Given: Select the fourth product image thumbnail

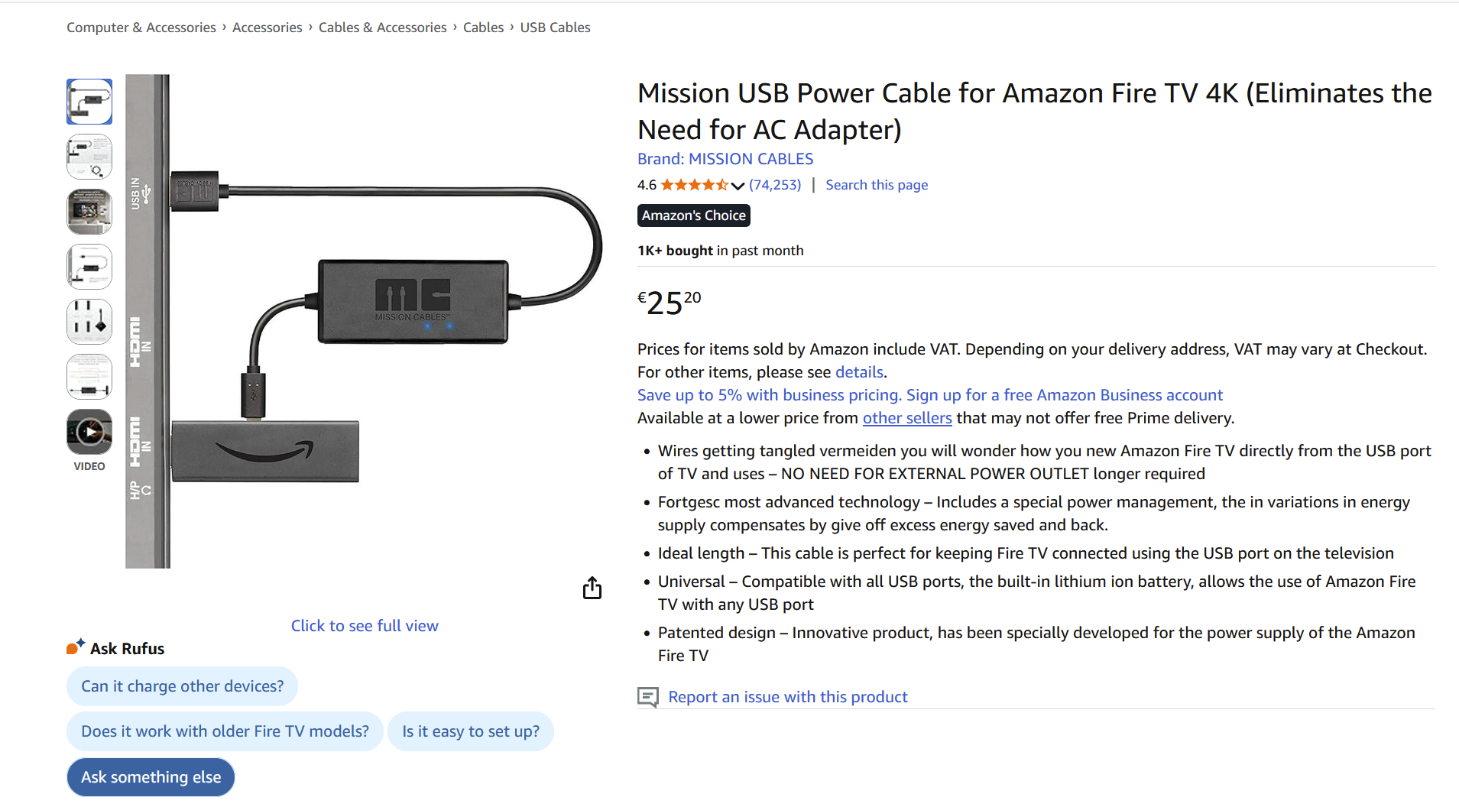Looking at the screenshot, I should [x=89, y=267].
